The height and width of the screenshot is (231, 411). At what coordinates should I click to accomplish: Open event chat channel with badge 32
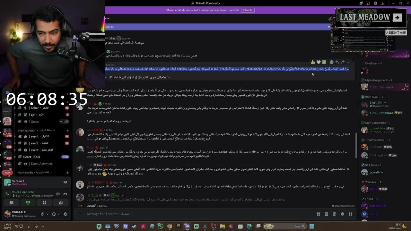tap(43, 143)
